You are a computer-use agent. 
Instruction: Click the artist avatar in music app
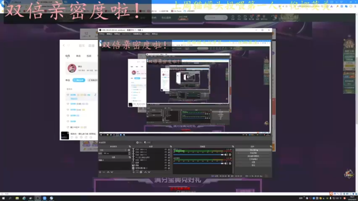click(72, 68)
